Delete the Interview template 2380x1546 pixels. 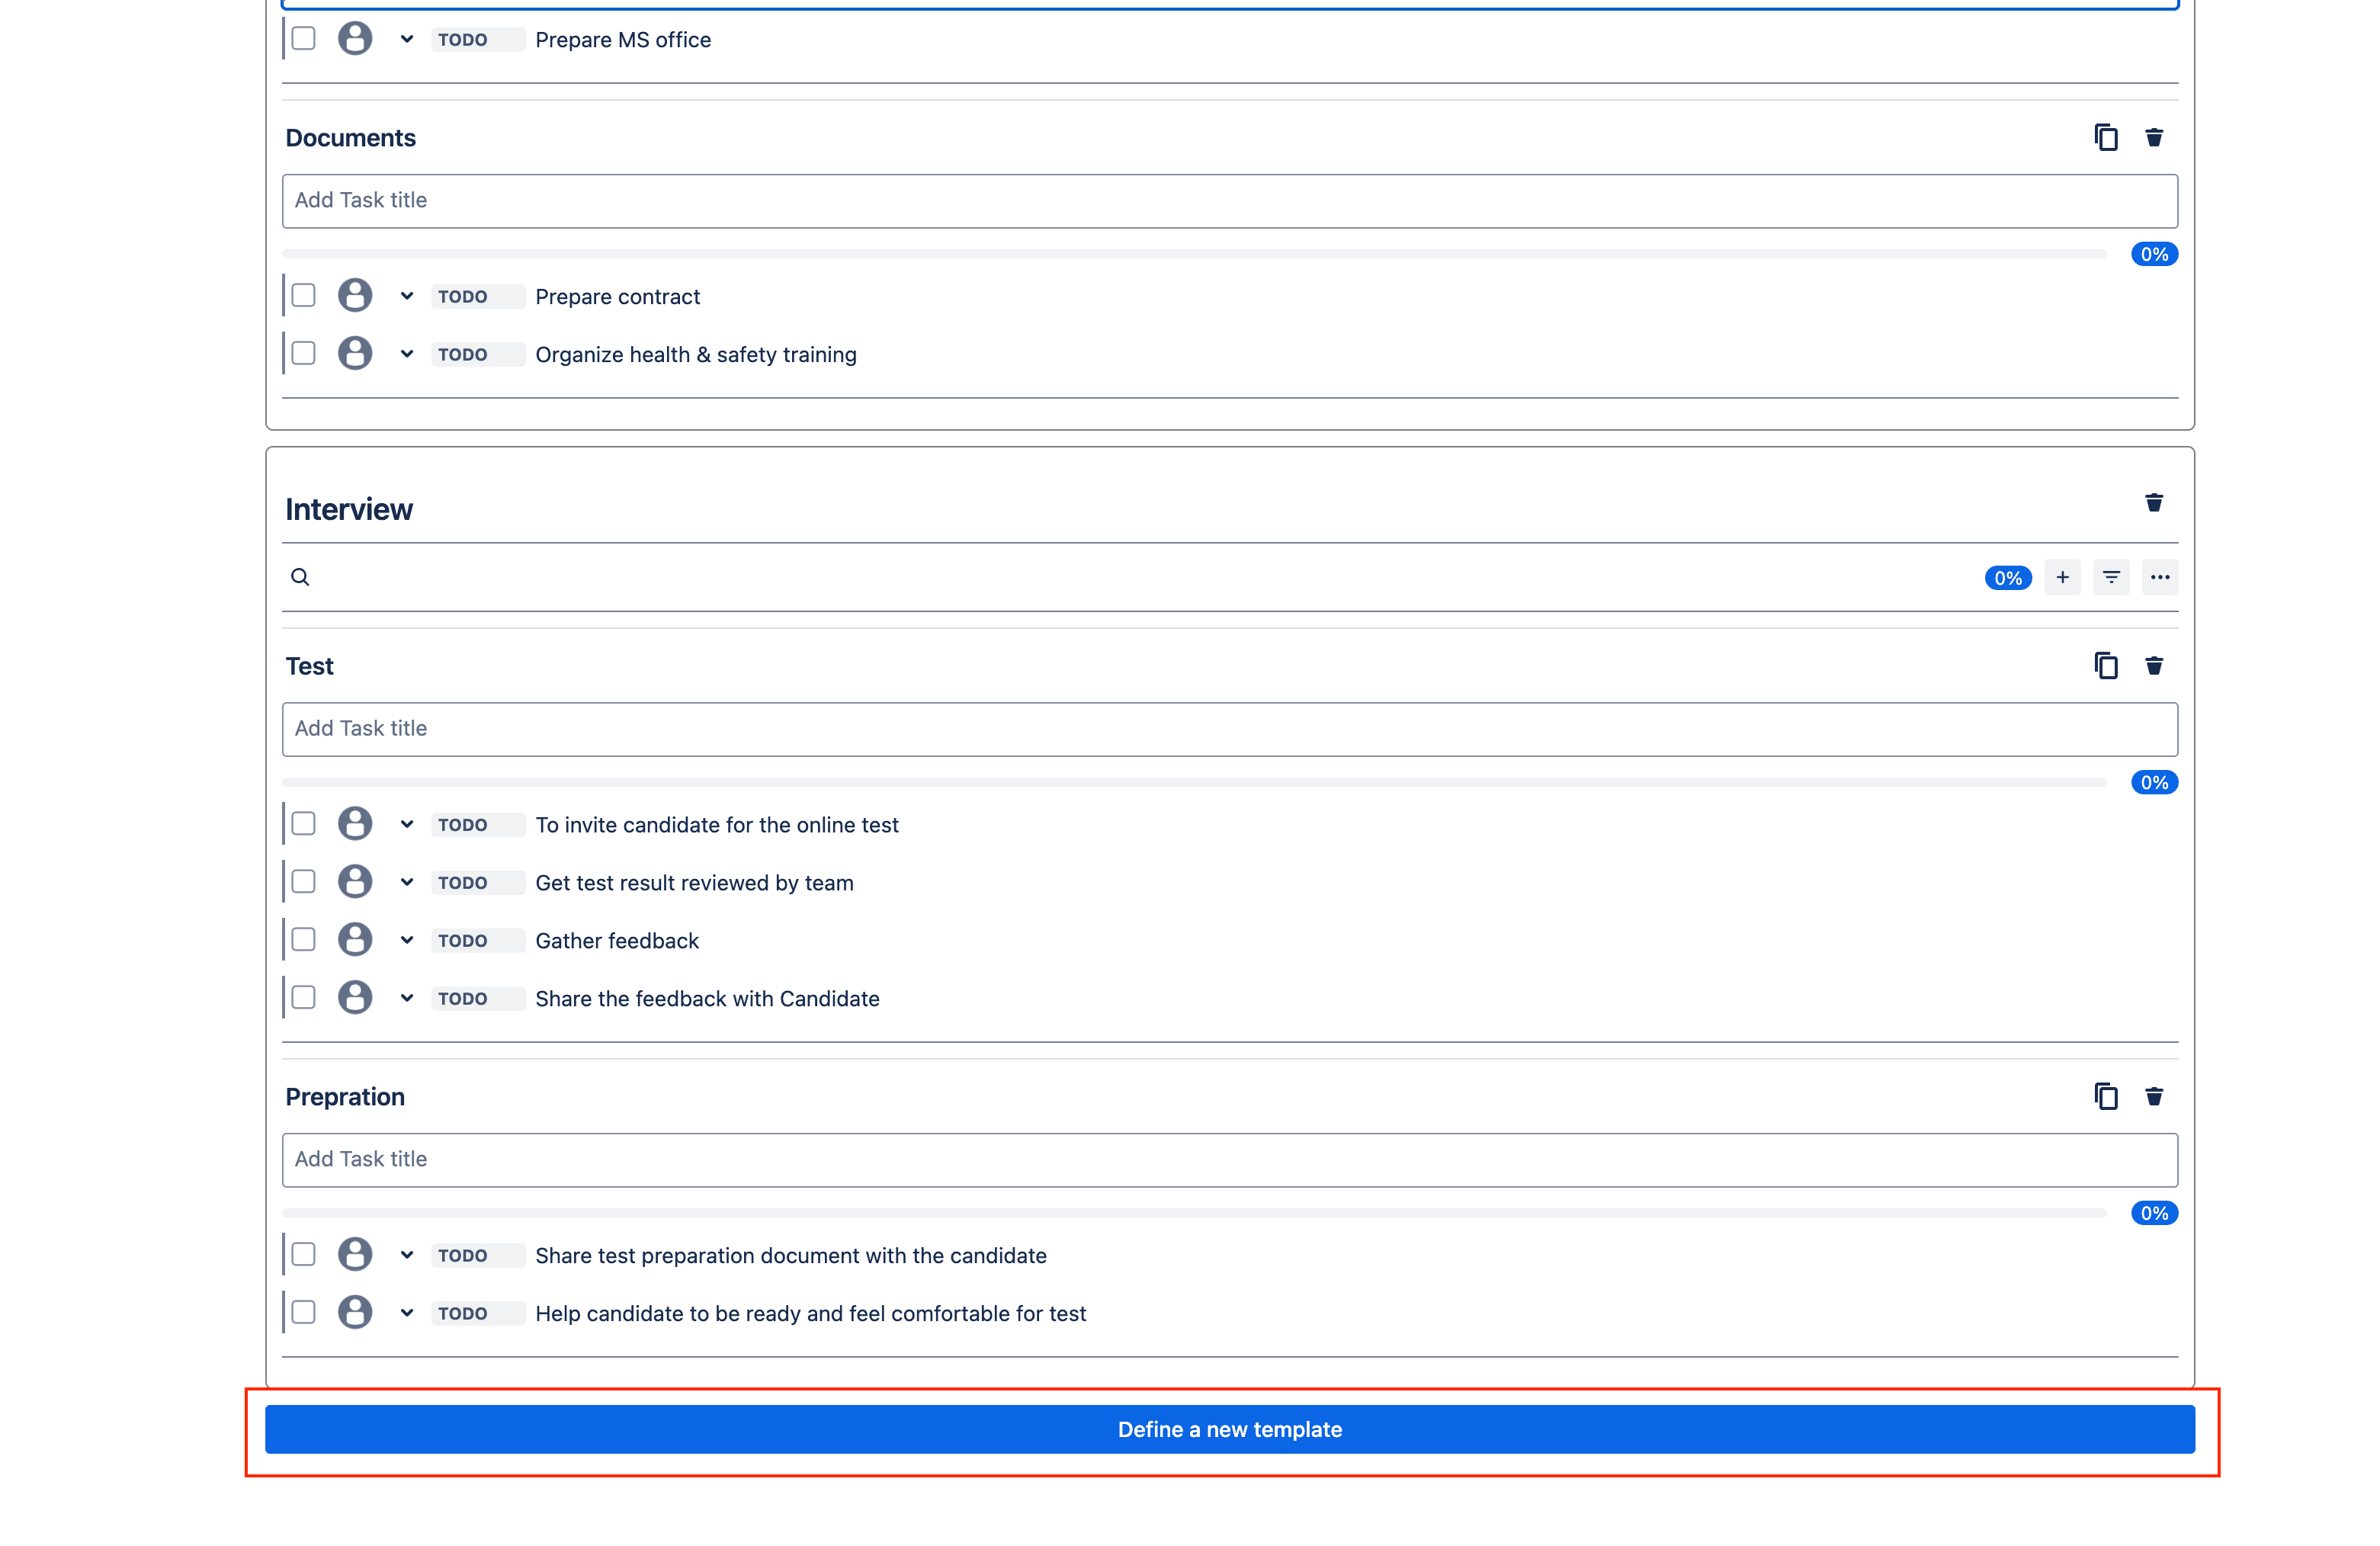click(2154, 503)
